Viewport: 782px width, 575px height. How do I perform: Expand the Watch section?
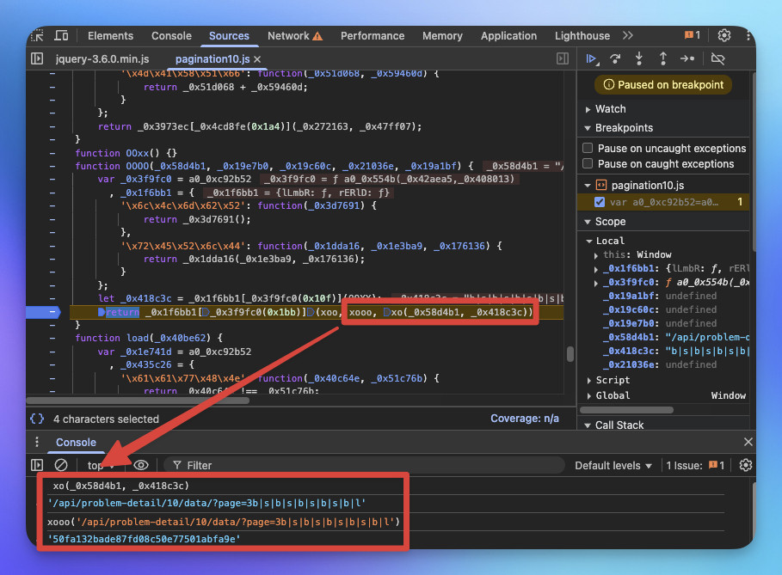tap(588, 109)
